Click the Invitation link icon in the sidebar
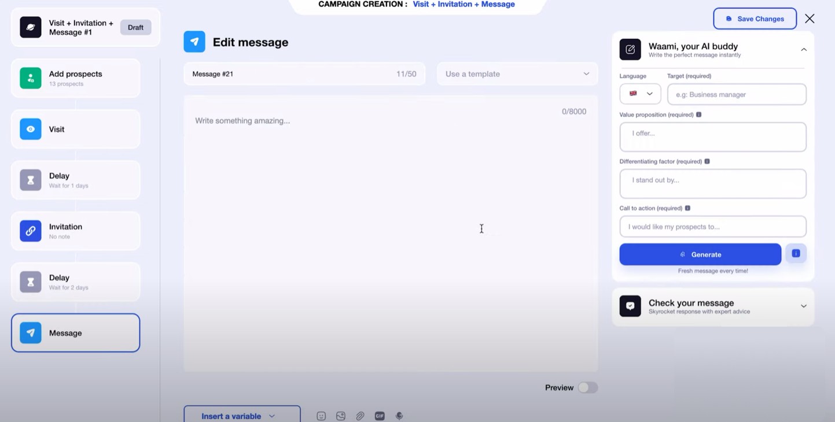Viewport: 835px width, 422px height. (x=30, y=231)
